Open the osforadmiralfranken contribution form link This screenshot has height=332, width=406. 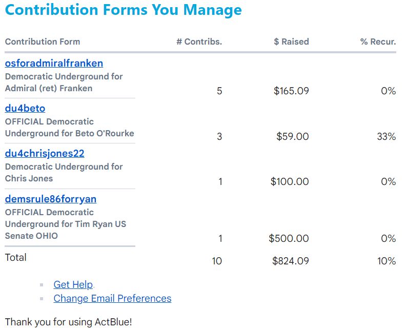point(54,64)
